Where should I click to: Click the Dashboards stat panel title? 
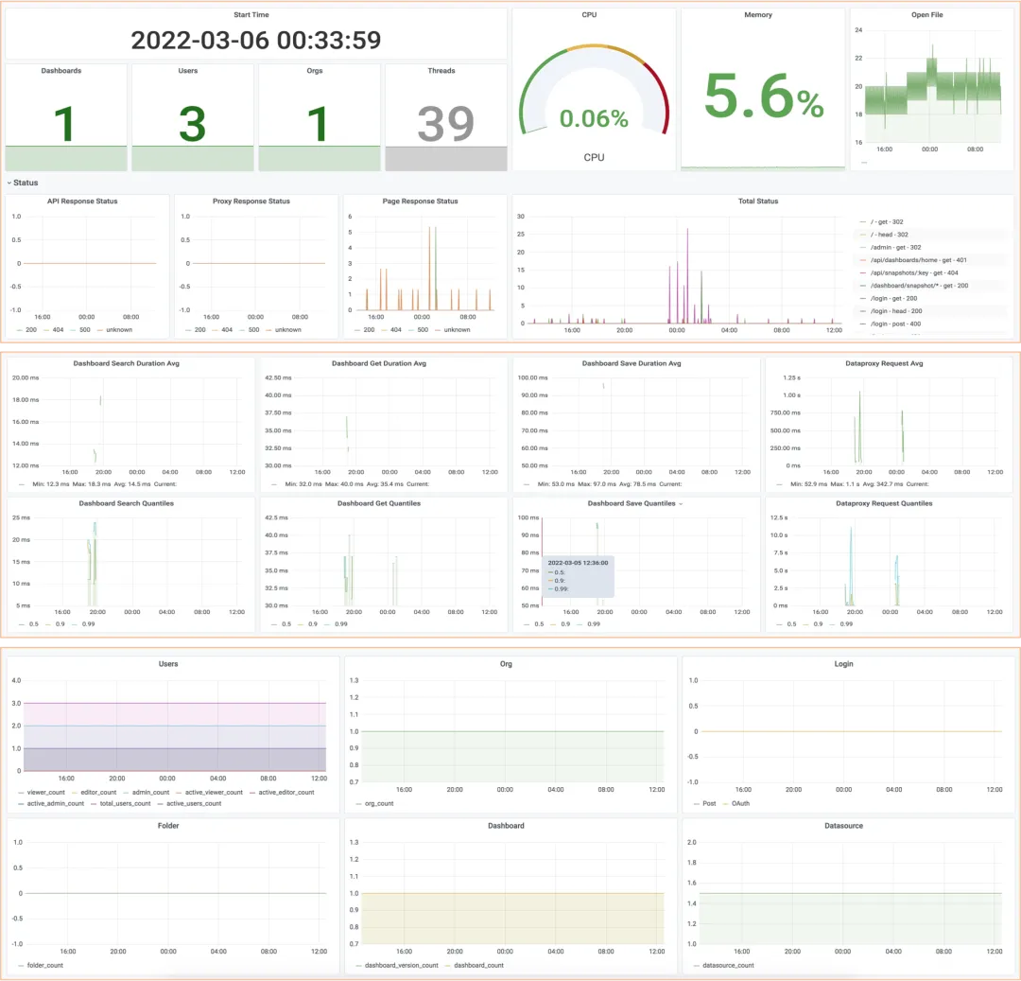(x=61, y=71)
